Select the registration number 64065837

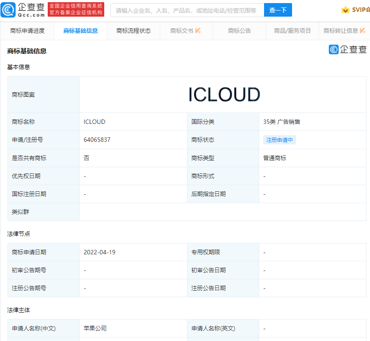click(97, 140)
